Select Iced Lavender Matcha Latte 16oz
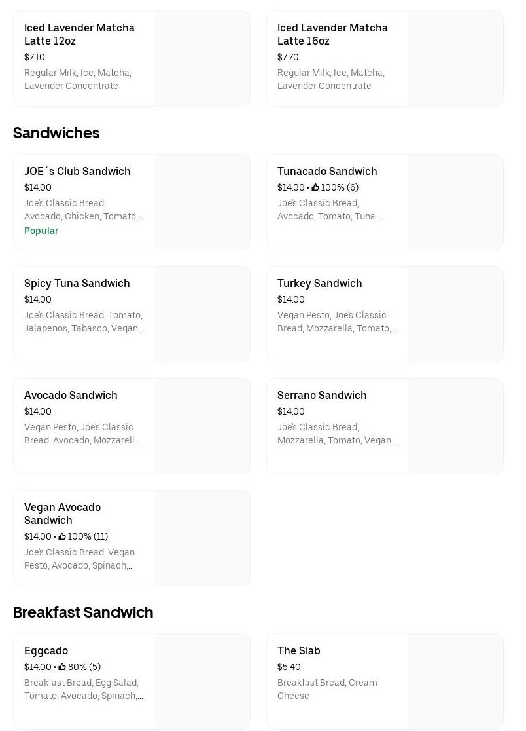The height and width of the screenshot is (731, 526). click(332, 35)
